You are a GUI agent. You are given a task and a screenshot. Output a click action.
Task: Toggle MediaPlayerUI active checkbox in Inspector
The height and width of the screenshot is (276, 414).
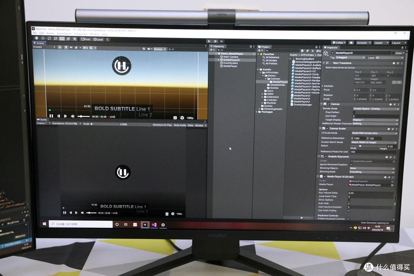point(333,53)
